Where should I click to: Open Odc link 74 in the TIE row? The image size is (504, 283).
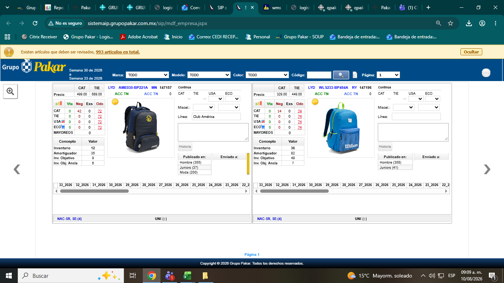tap(300, 116)
